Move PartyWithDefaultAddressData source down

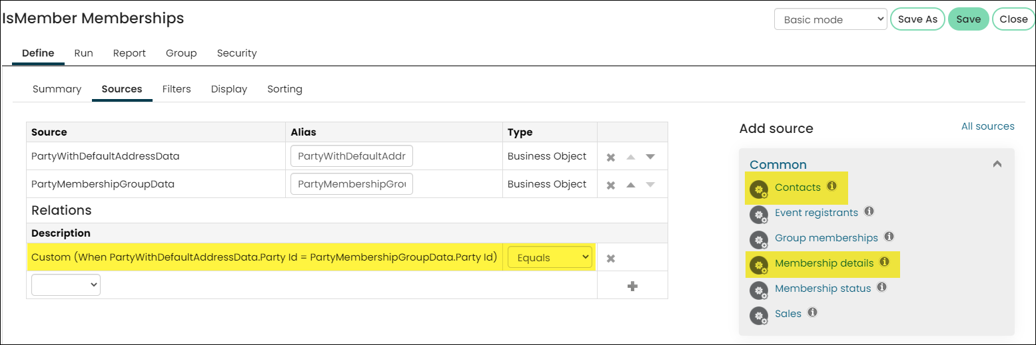pos(650,157)
